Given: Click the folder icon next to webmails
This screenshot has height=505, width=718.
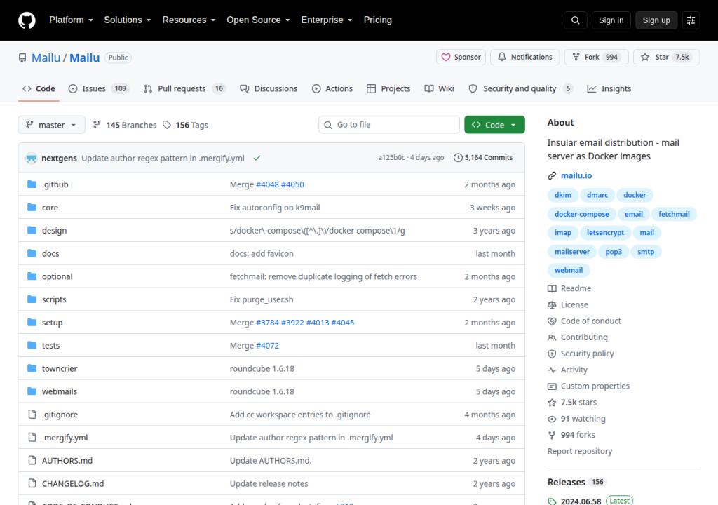Looking at the screenshot, I should [x=32, y=391].
